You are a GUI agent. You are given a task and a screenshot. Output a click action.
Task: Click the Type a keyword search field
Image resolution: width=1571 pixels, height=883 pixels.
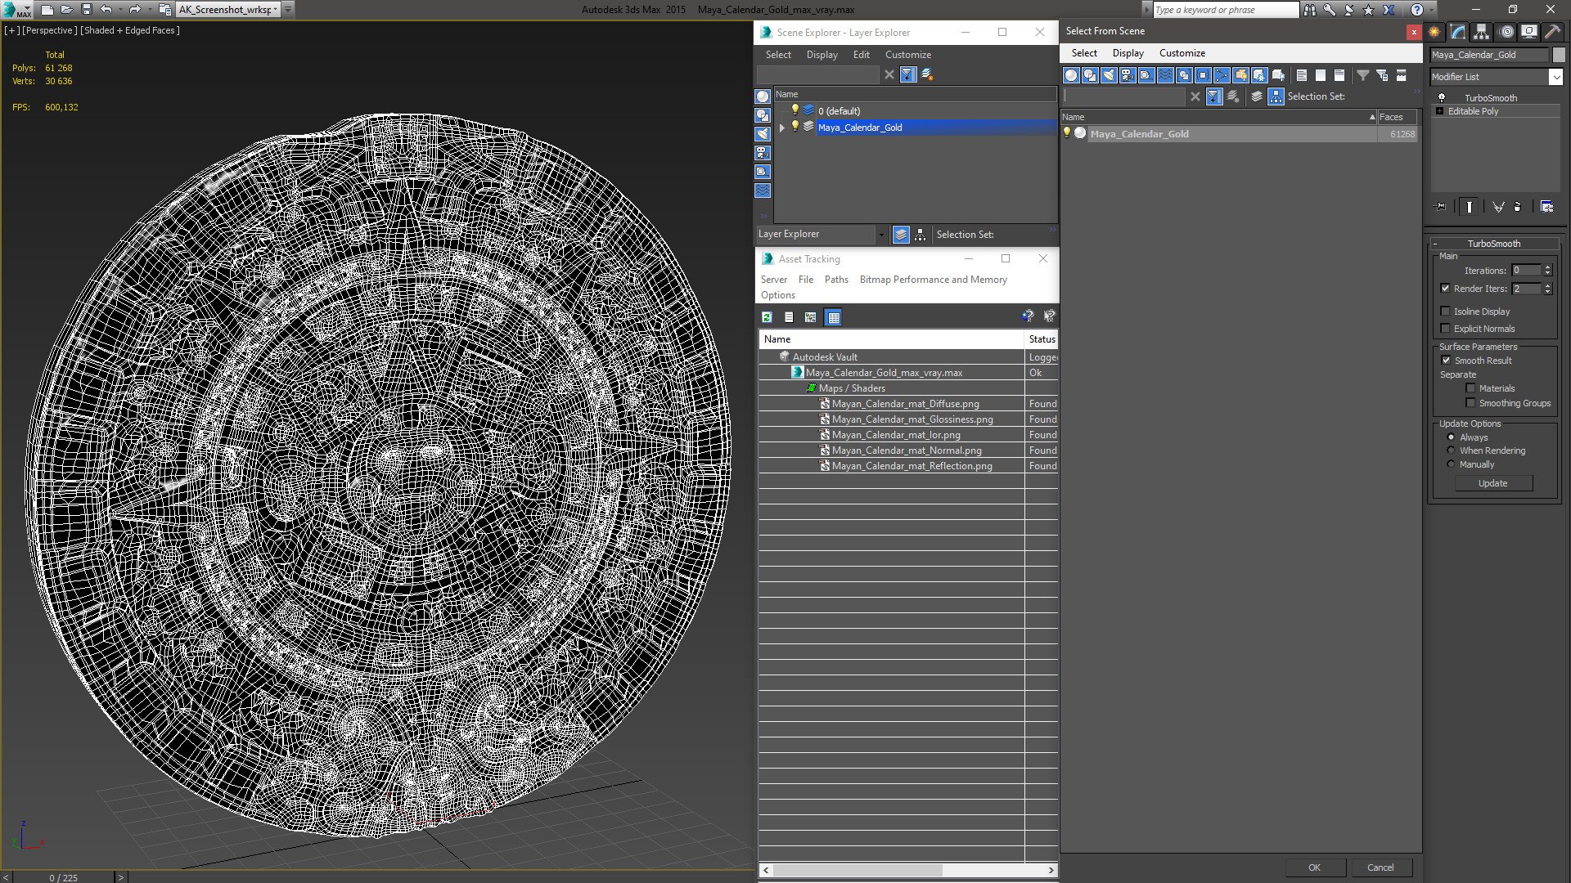(x=1225, y=10)
